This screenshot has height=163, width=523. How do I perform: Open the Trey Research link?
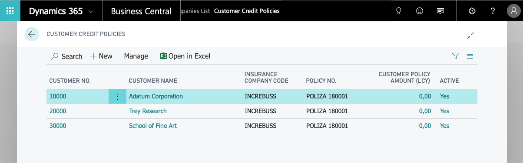148,111
